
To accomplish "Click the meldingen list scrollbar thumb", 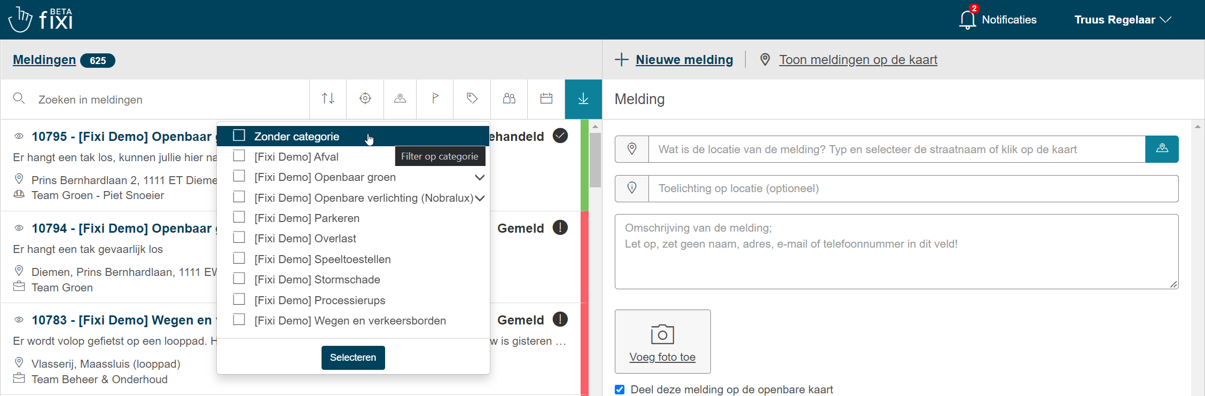I will [595, 160].
